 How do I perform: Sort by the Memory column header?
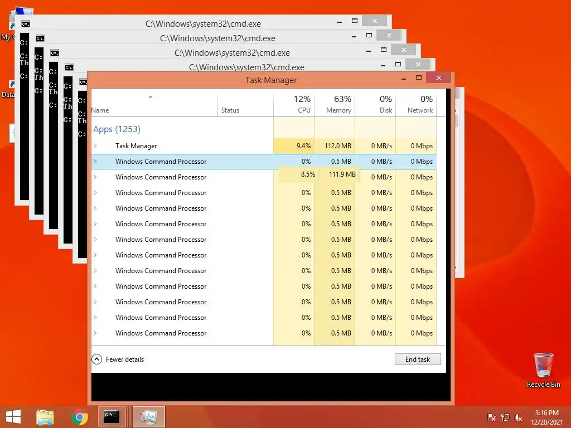tap(335, 104)
